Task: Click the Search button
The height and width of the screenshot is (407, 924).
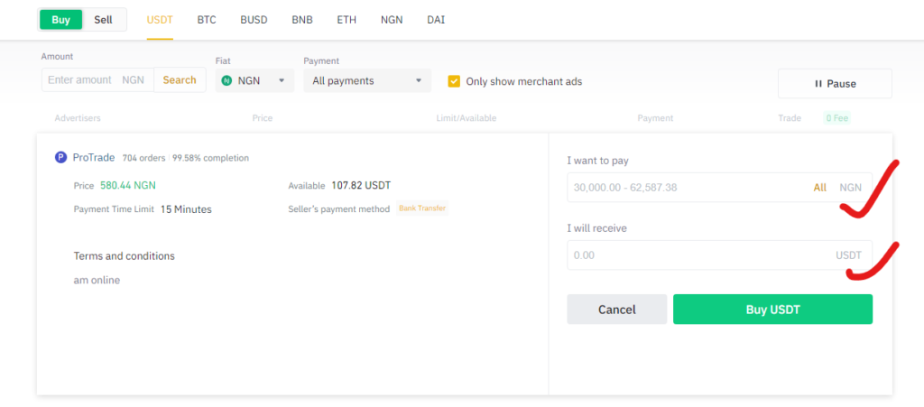Action: click(x=180, y=79)
